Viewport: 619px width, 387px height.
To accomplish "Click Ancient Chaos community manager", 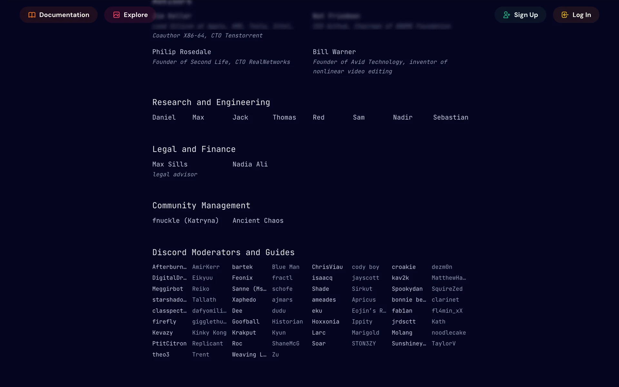I will coord(258,221).
